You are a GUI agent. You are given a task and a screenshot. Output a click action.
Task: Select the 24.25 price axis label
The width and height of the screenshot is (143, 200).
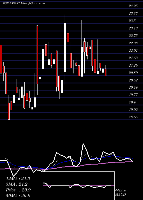pyautogui.click(x=133, y=6)
